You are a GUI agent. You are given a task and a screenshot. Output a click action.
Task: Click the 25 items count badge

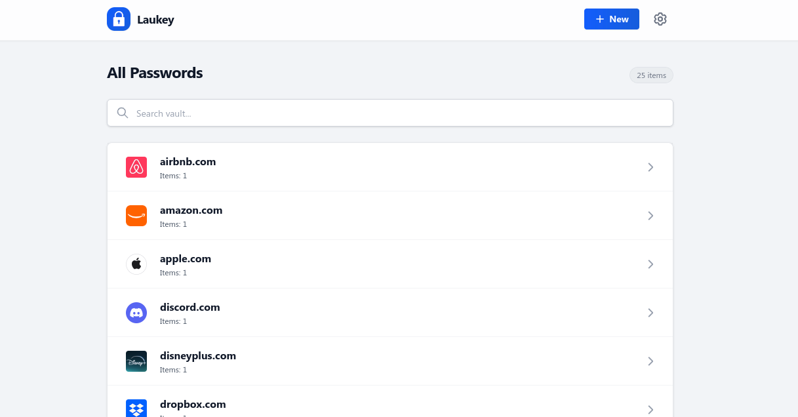coord(651,75)
